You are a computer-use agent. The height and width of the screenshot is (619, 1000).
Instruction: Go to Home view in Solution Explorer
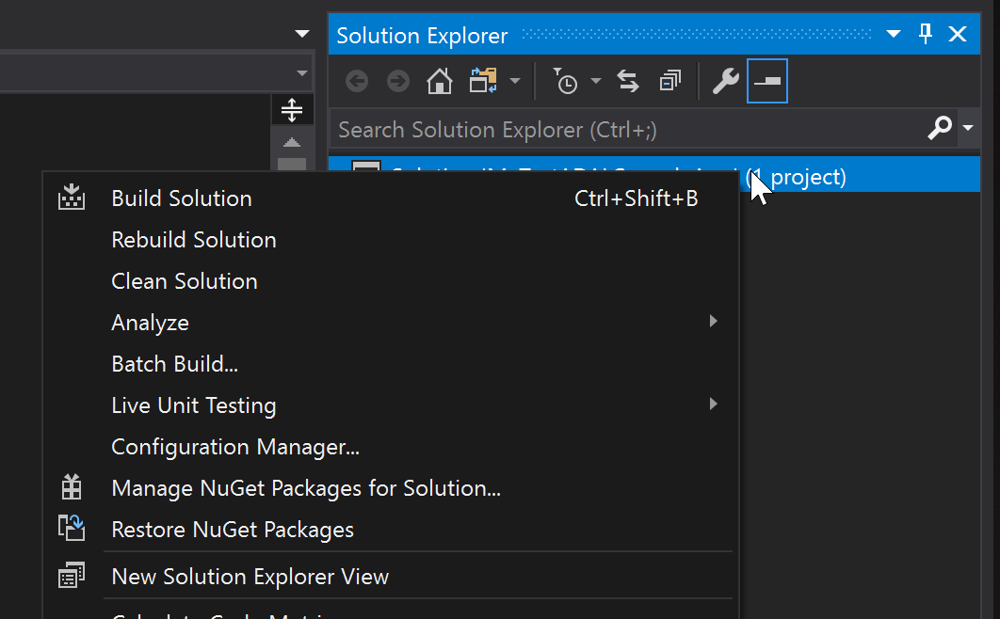point(440,81)
